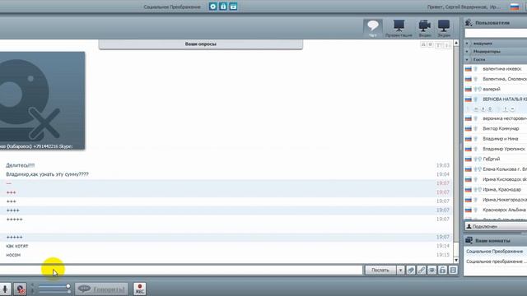527x296 pixels.
Task: Click the disabled webcam video thumbnail
Action: tap(42, 100)
